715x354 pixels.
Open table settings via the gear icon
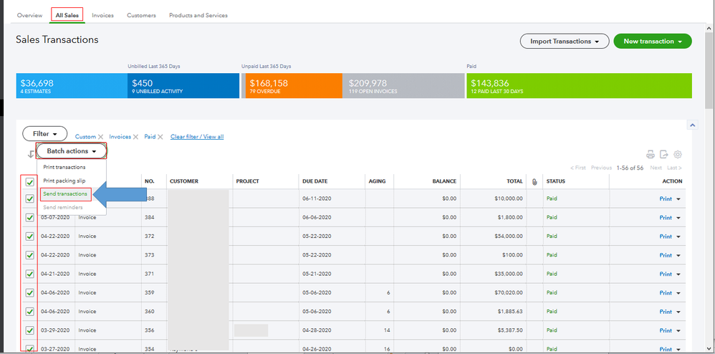pyautogui.click(x=678, y=154)
